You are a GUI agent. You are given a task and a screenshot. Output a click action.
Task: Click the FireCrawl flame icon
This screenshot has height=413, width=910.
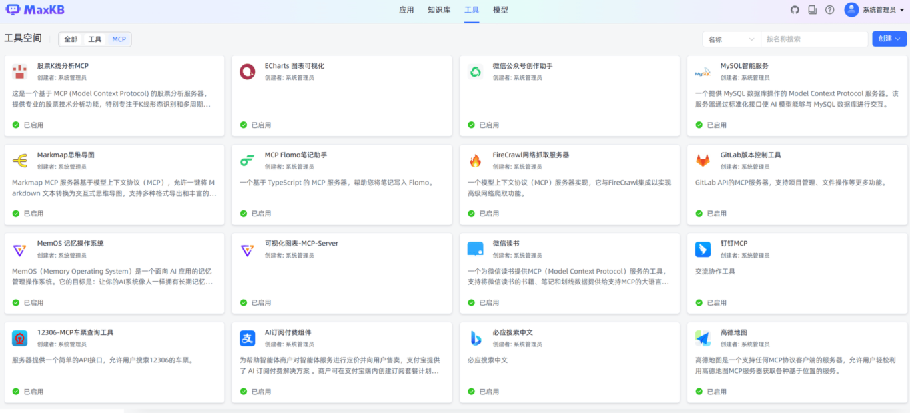(476, 161)
